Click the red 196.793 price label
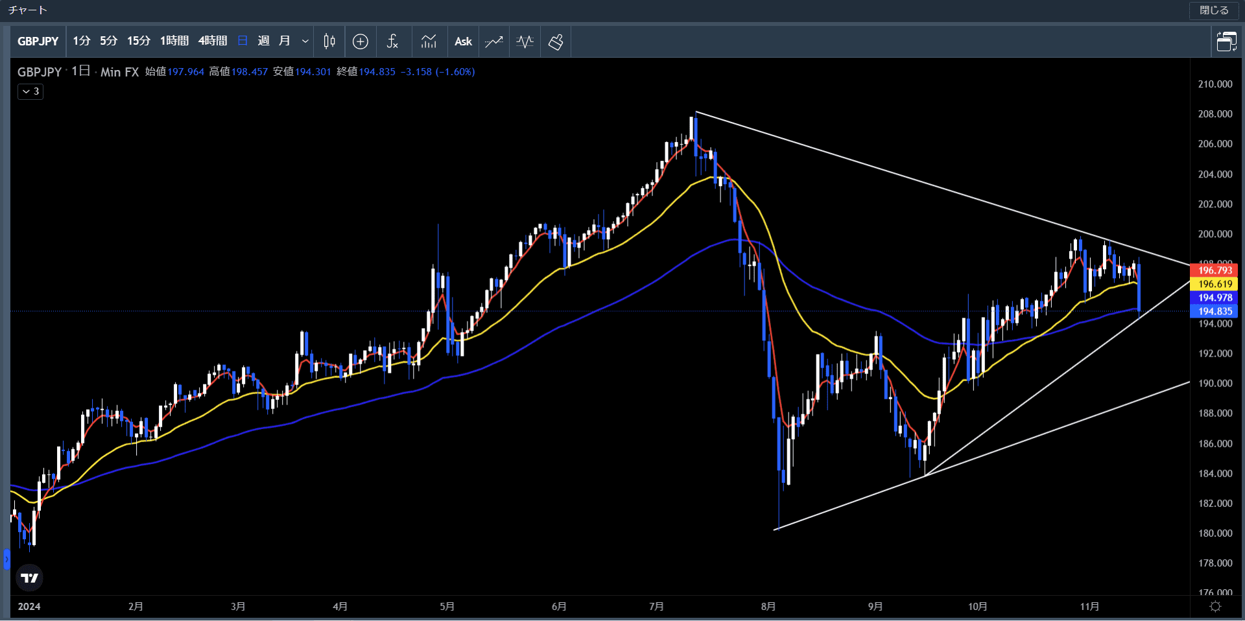 click(1215, 270)
